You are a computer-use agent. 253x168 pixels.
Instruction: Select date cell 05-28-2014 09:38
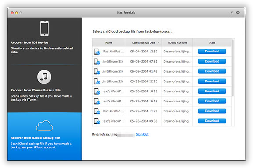pyautogui.click(x=144, y=121)
